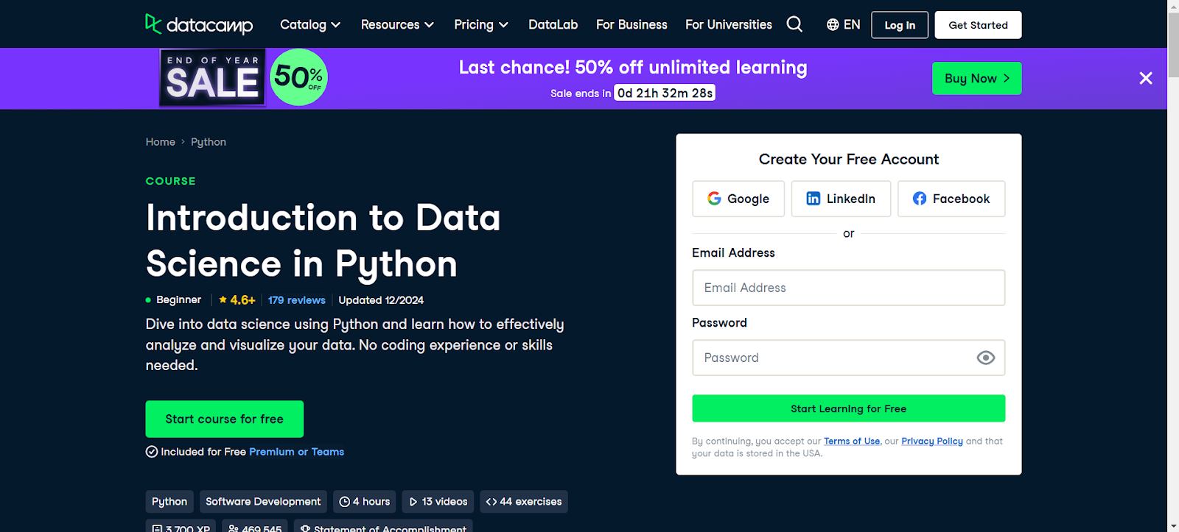The image size is (1179, 532).
Task: Open Privacy Policy link
Action: [x=932, y=441]
